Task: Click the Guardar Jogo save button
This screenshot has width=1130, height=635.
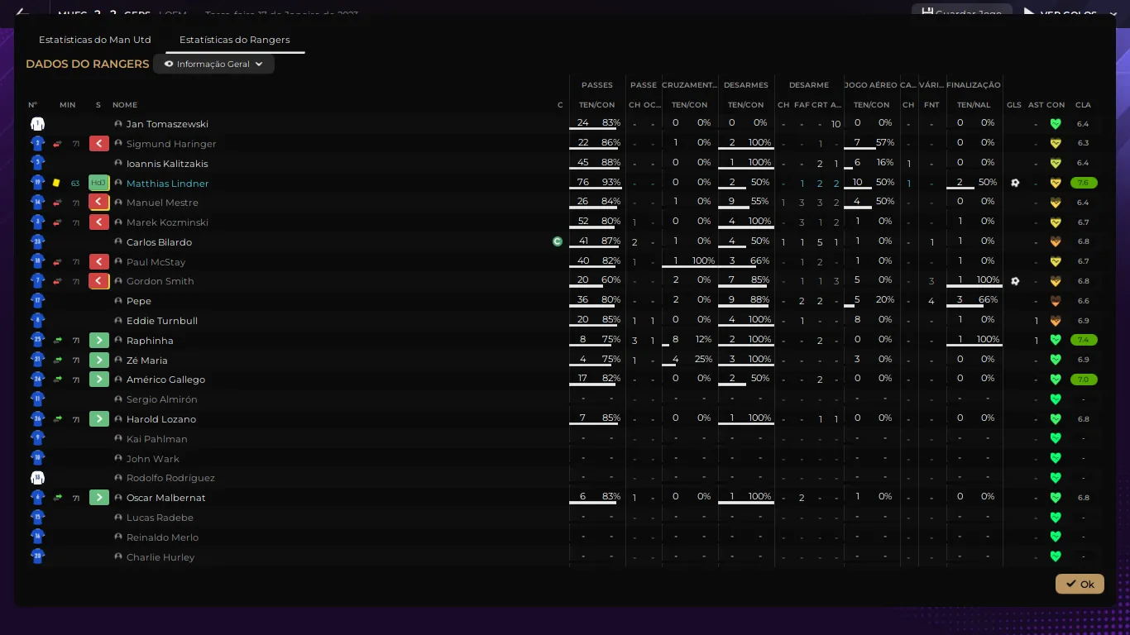Action: 961,12
